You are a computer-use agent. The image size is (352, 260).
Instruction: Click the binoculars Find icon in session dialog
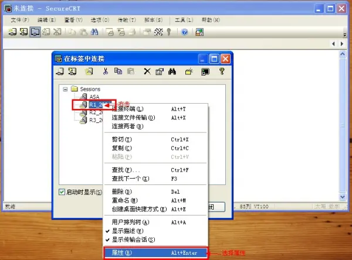[172, 71]
